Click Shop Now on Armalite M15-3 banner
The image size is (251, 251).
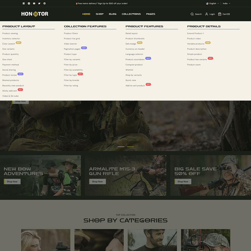(97, 182)
